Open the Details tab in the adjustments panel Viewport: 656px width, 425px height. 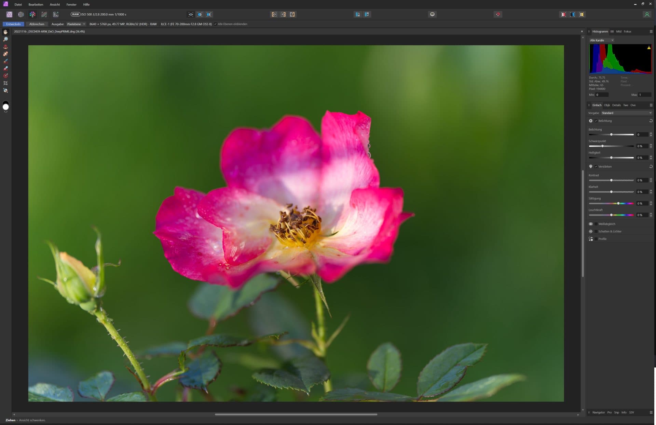pos(616,105)
